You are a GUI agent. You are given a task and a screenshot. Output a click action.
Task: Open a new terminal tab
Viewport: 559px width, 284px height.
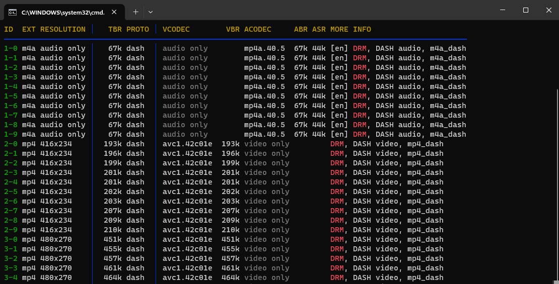tap(135, 12)
